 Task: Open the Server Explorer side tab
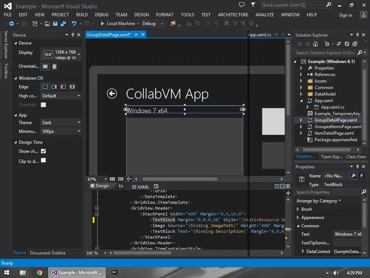pos(6,45)
